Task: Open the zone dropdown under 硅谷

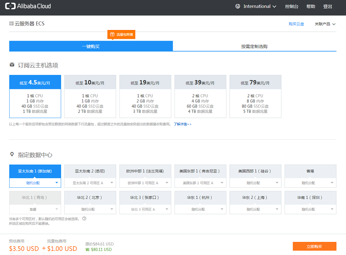Action: click(x=255, y=183)
